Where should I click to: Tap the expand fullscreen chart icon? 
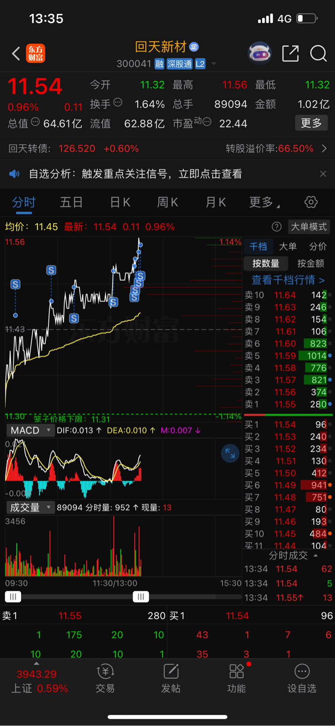(230, 454)
